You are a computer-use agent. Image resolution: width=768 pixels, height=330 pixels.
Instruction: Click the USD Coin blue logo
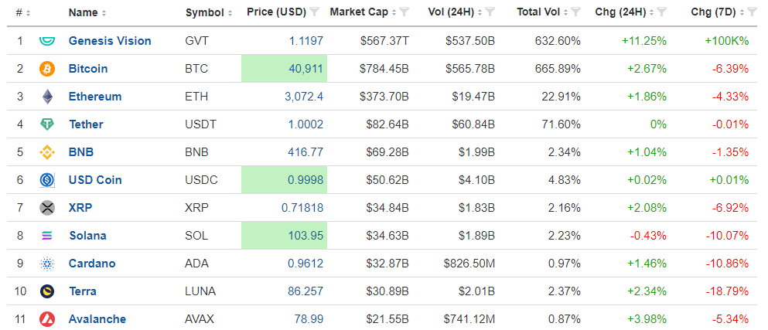47,180
